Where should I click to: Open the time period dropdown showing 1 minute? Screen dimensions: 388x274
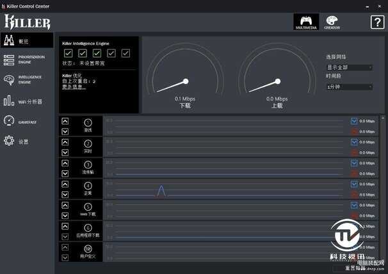(x=350, y=87)
